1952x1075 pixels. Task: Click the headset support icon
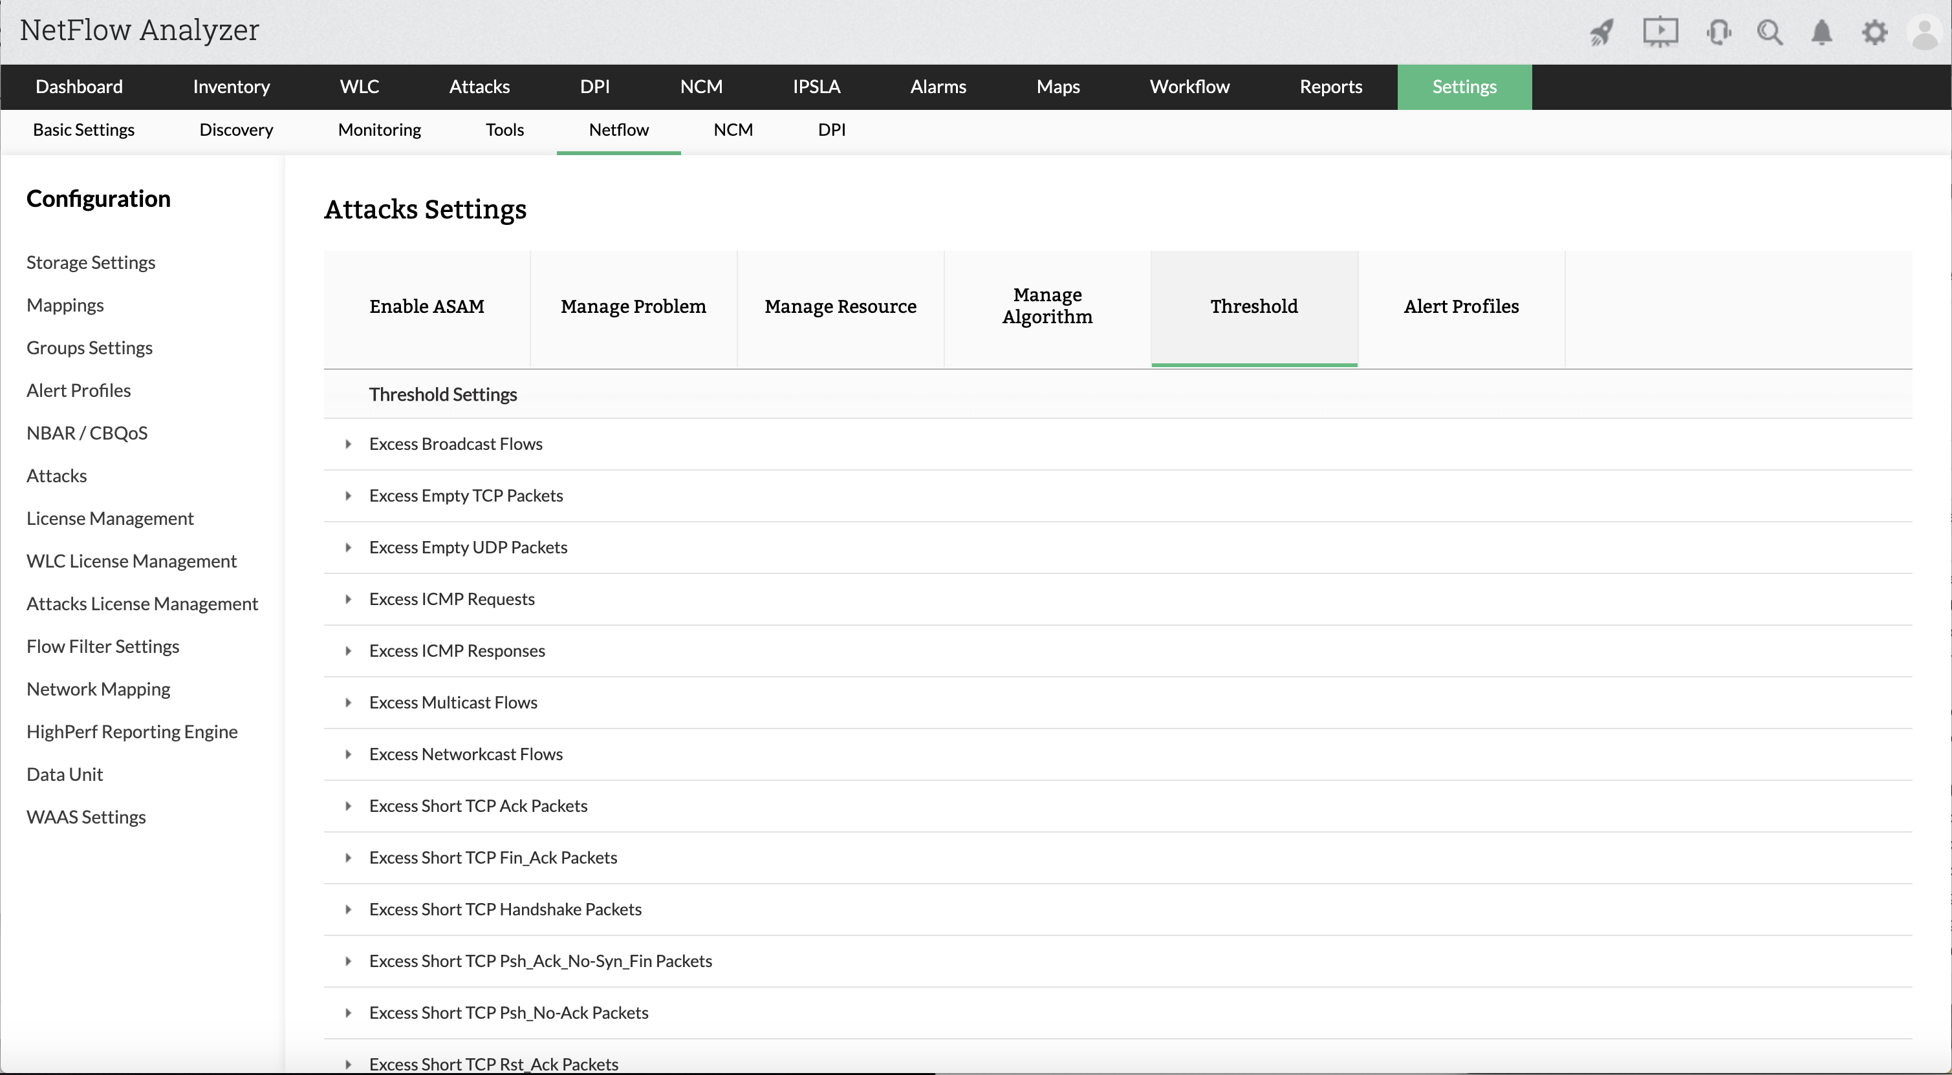pos(1718,32)
